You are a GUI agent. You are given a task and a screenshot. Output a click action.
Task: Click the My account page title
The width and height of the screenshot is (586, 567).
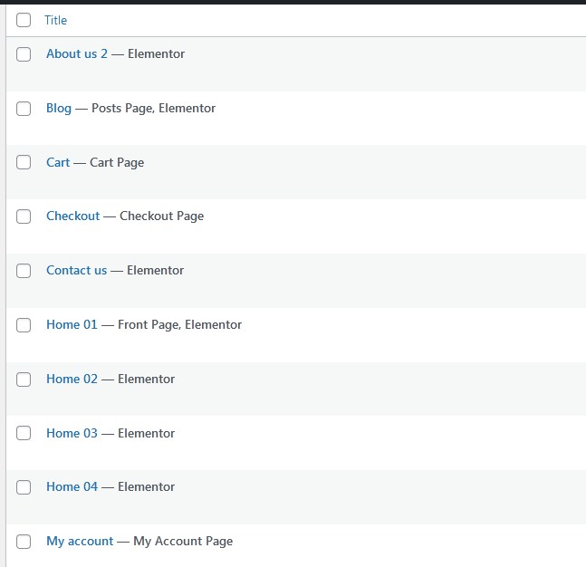80,542
